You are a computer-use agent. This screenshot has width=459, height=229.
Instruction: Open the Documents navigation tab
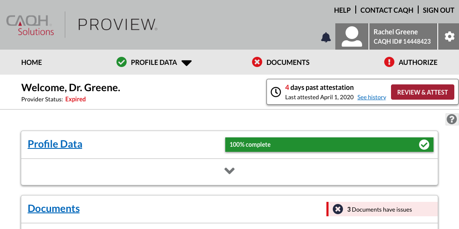pyautogui.click(x=288, y=62)
